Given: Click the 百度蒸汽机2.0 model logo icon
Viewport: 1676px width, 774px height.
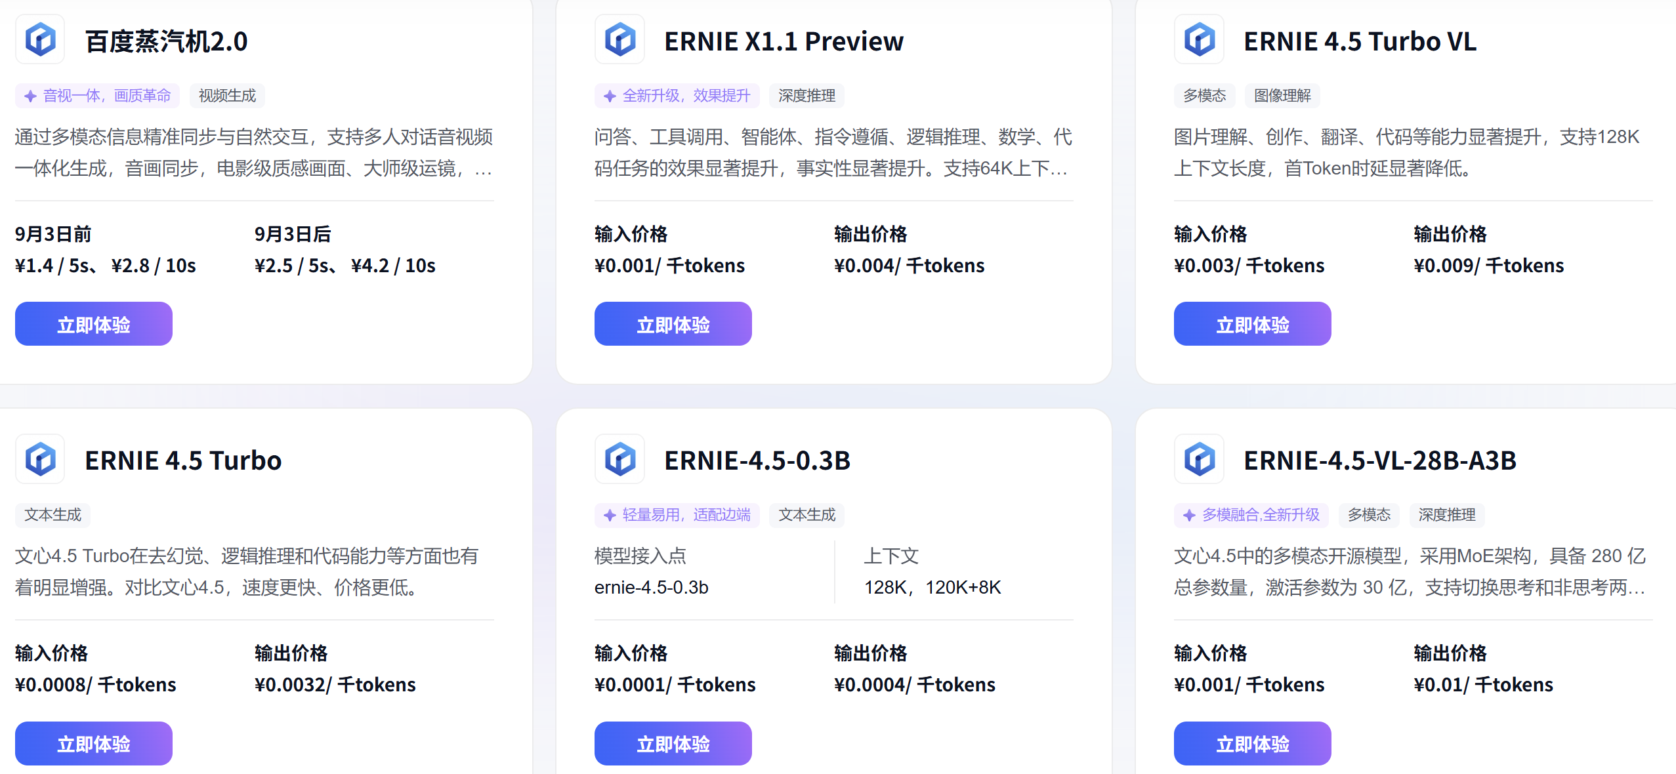Looking at the screenshot, I should point(40,40).
